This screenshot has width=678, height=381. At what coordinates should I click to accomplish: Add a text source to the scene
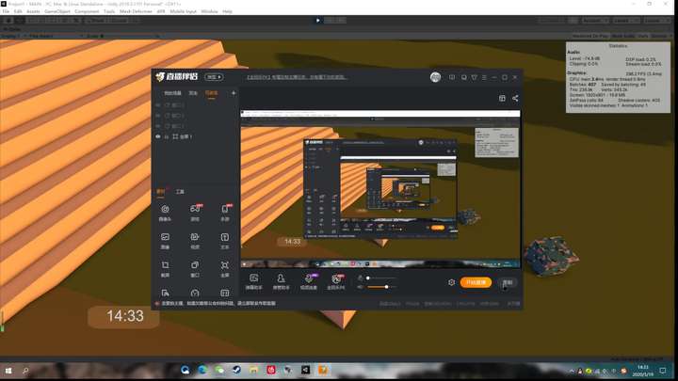[x=225, y=241]
